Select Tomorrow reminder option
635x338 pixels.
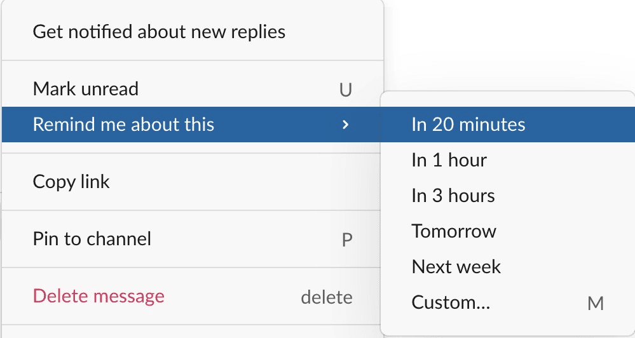pyautogui.click(x=508, y=231)
